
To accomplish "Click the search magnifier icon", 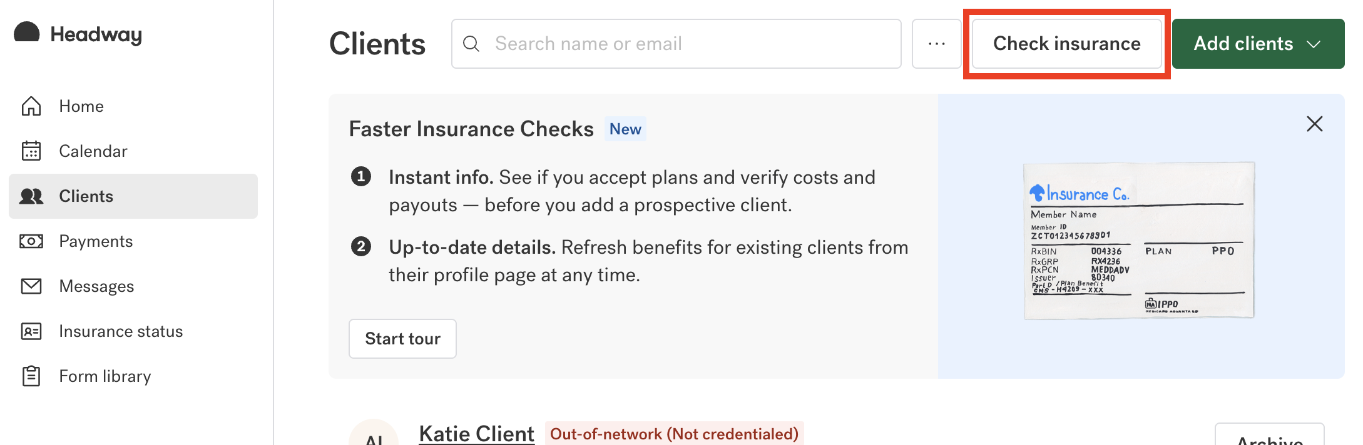I will click(x=471, y=44).
